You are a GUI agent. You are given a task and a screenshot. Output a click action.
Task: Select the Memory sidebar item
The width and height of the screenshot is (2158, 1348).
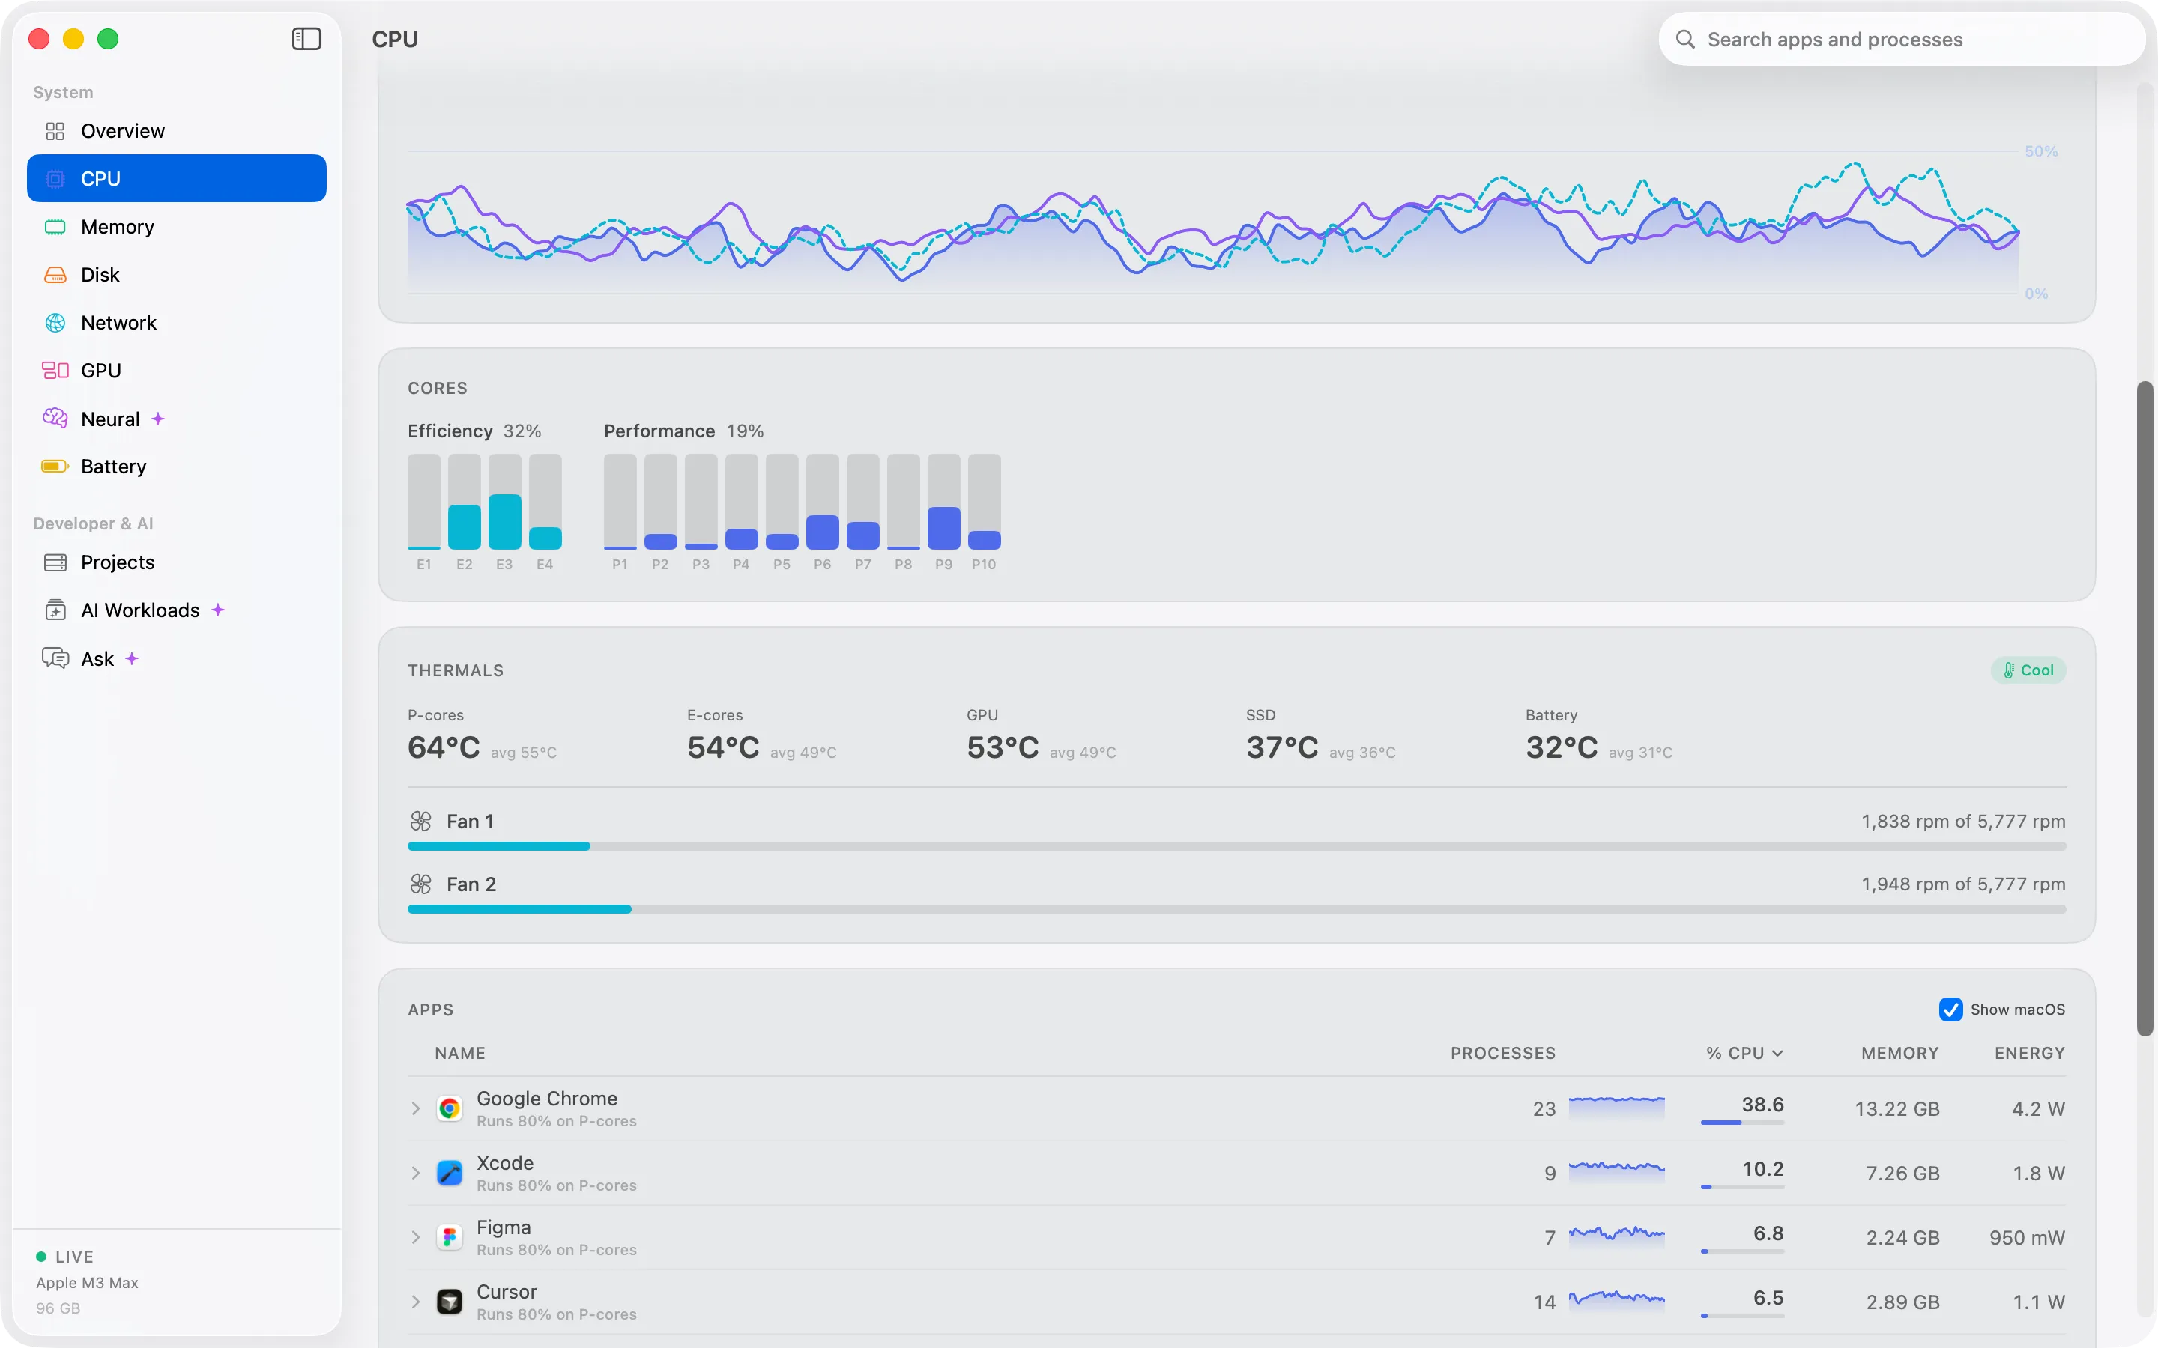(x=177, y=226)
